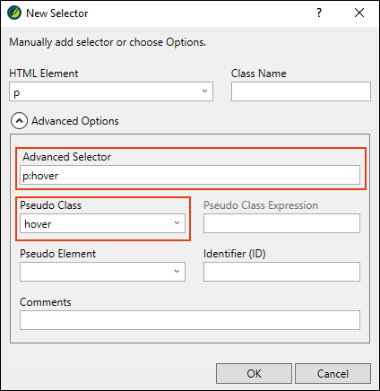Screen dimensions: 380x391
Task: Click the empty Pseudo Element combo box field
Action: 102,272
